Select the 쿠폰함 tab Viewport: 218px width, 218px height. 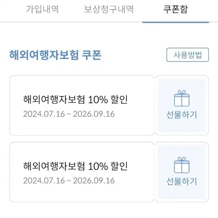pos(175,9)
